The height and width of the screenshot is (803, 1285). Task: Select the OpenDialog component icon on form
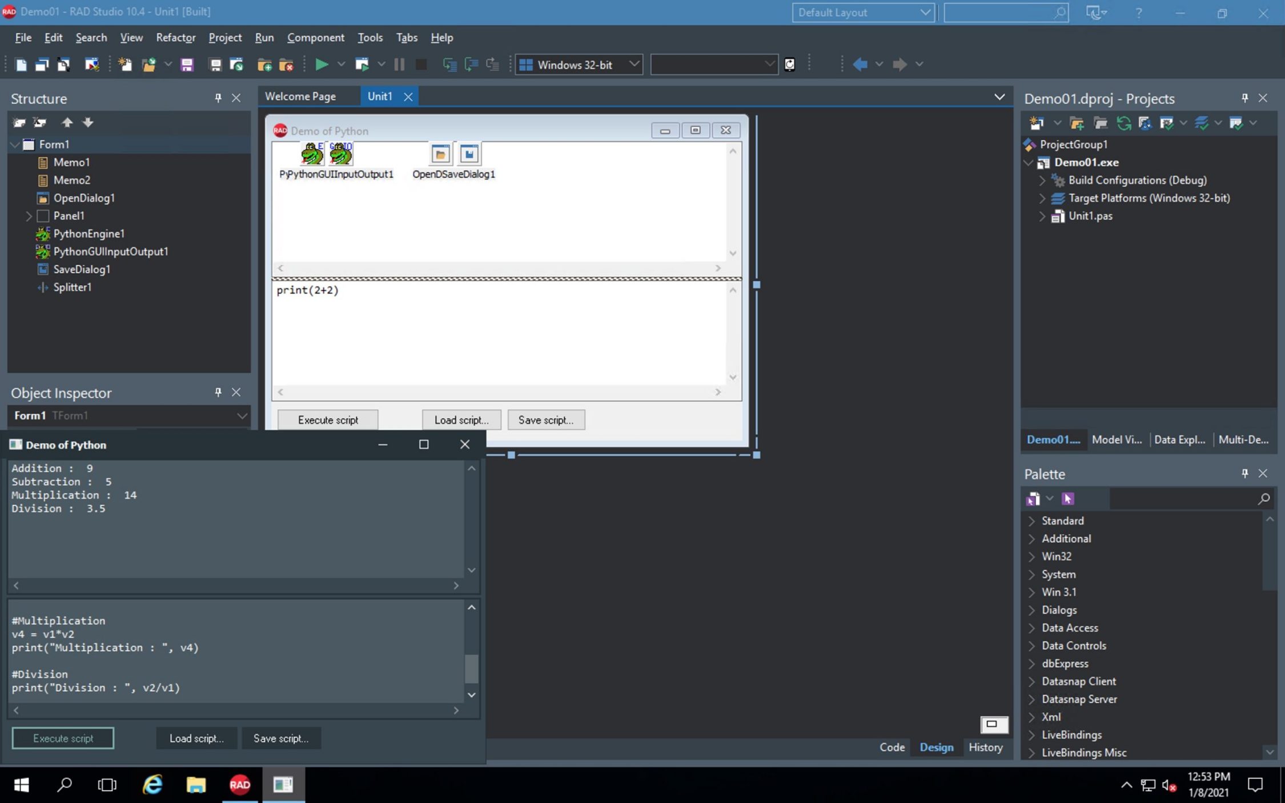[440, 154]
